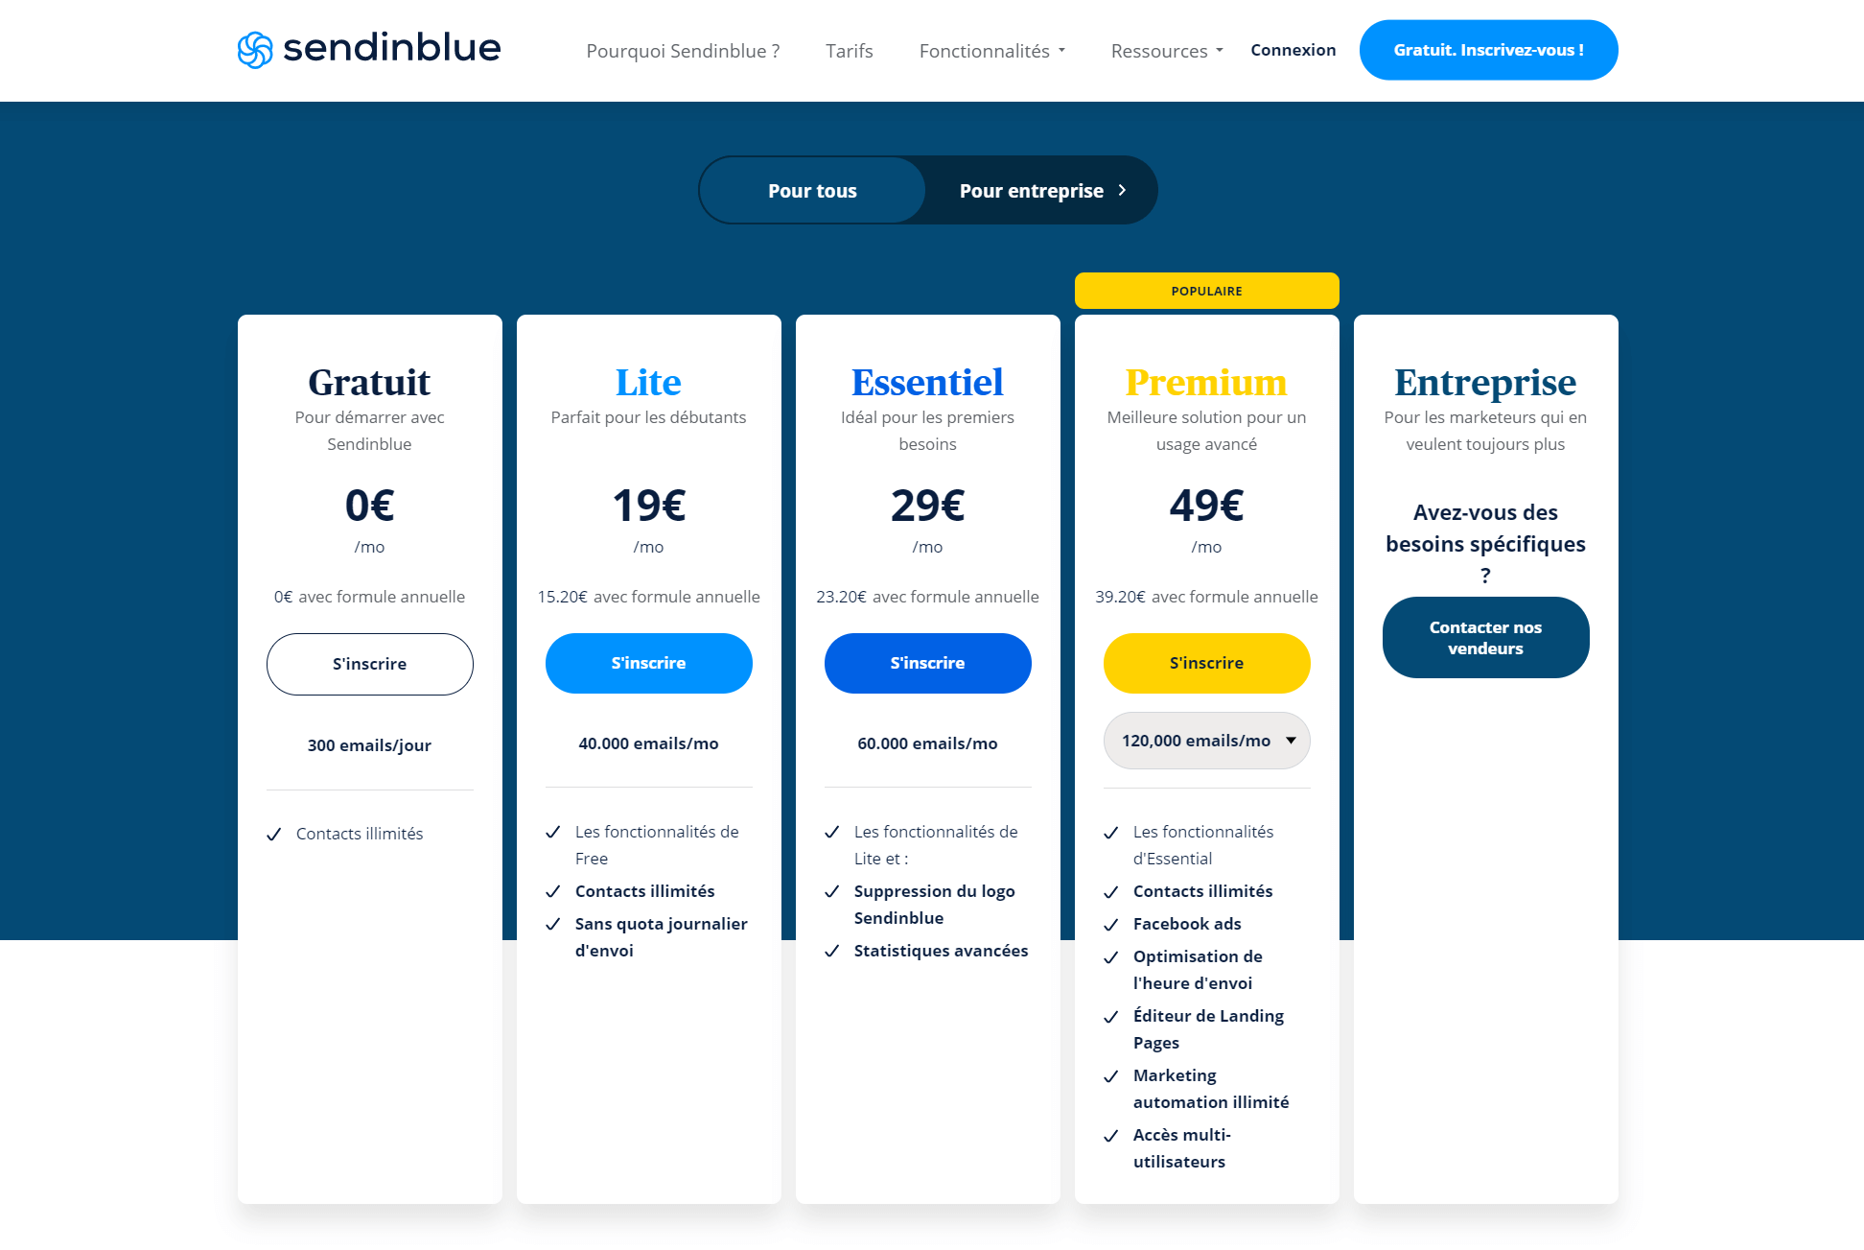The image size is (1864, 1250).
Task: Click checkmark next to Contacts illimités in Gratuit
Action: 274,835
